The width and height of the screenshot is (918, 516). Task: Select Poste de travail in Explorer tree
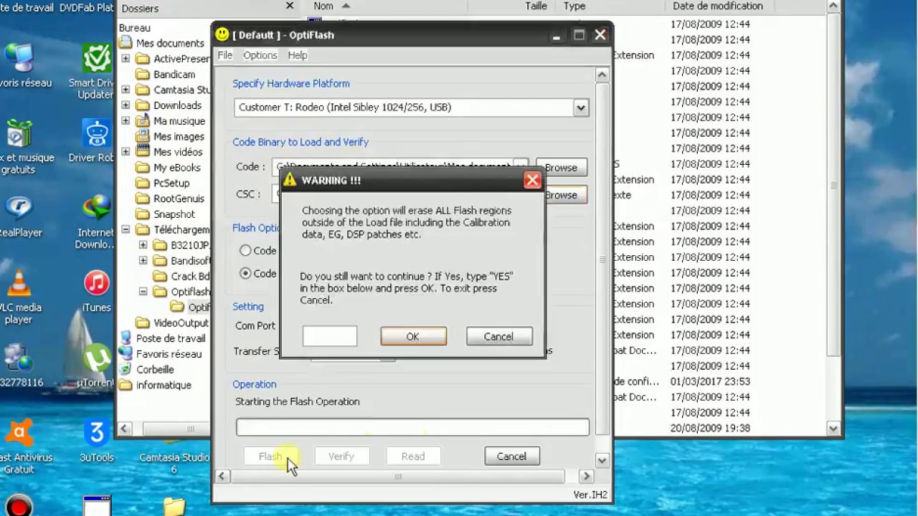(x=171, y=338)
